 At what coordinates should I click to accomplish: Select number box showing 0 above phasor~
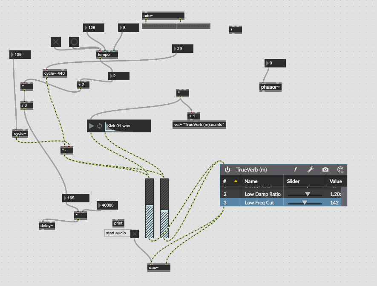pyautogui.click(x=275, y=63)
